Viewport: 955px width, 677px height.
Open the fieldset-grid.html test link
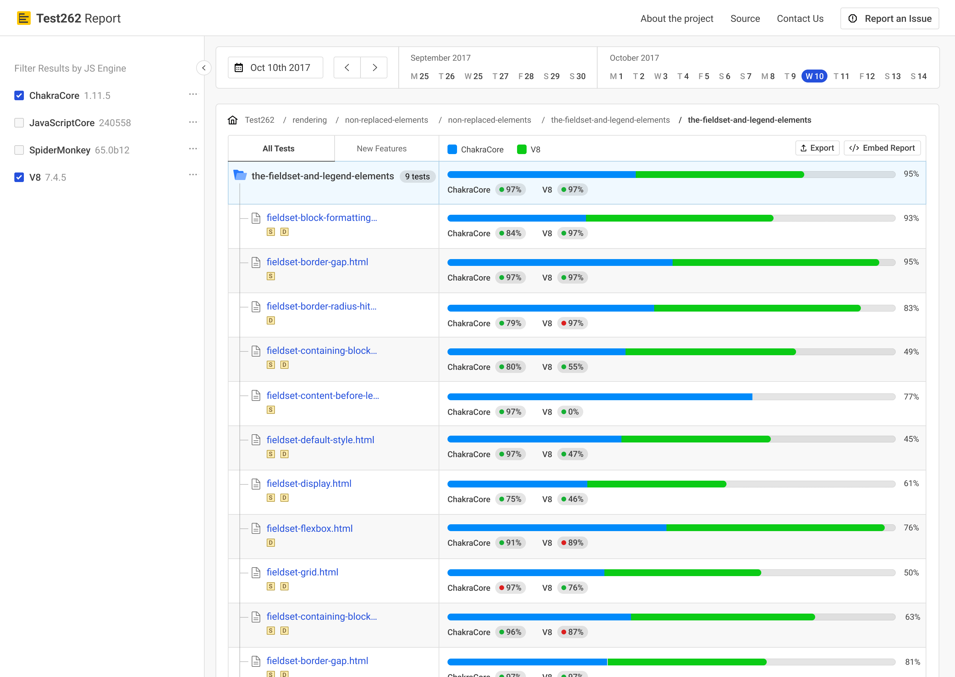[302, 572]
